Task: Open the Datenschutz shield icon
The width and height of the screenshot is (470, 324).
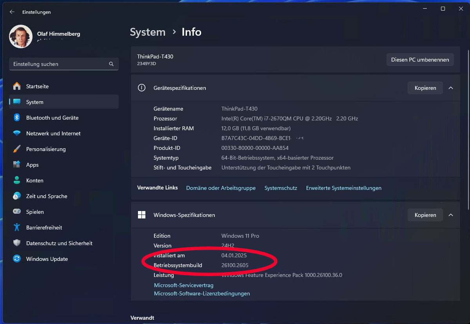Action: pos(17,243)
